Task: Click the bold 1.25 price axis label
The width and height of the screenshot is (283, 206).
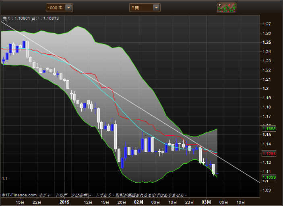Action: (266, 42)
